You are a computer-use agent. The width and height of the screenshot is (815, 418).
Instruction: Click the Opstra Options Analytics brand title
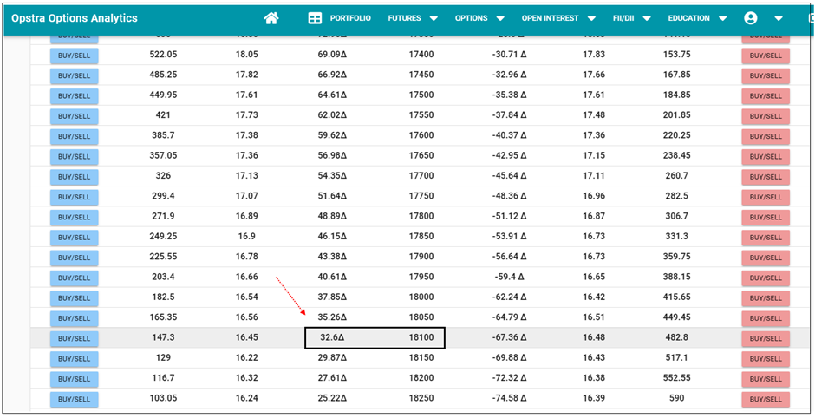(x=75, y=18)
